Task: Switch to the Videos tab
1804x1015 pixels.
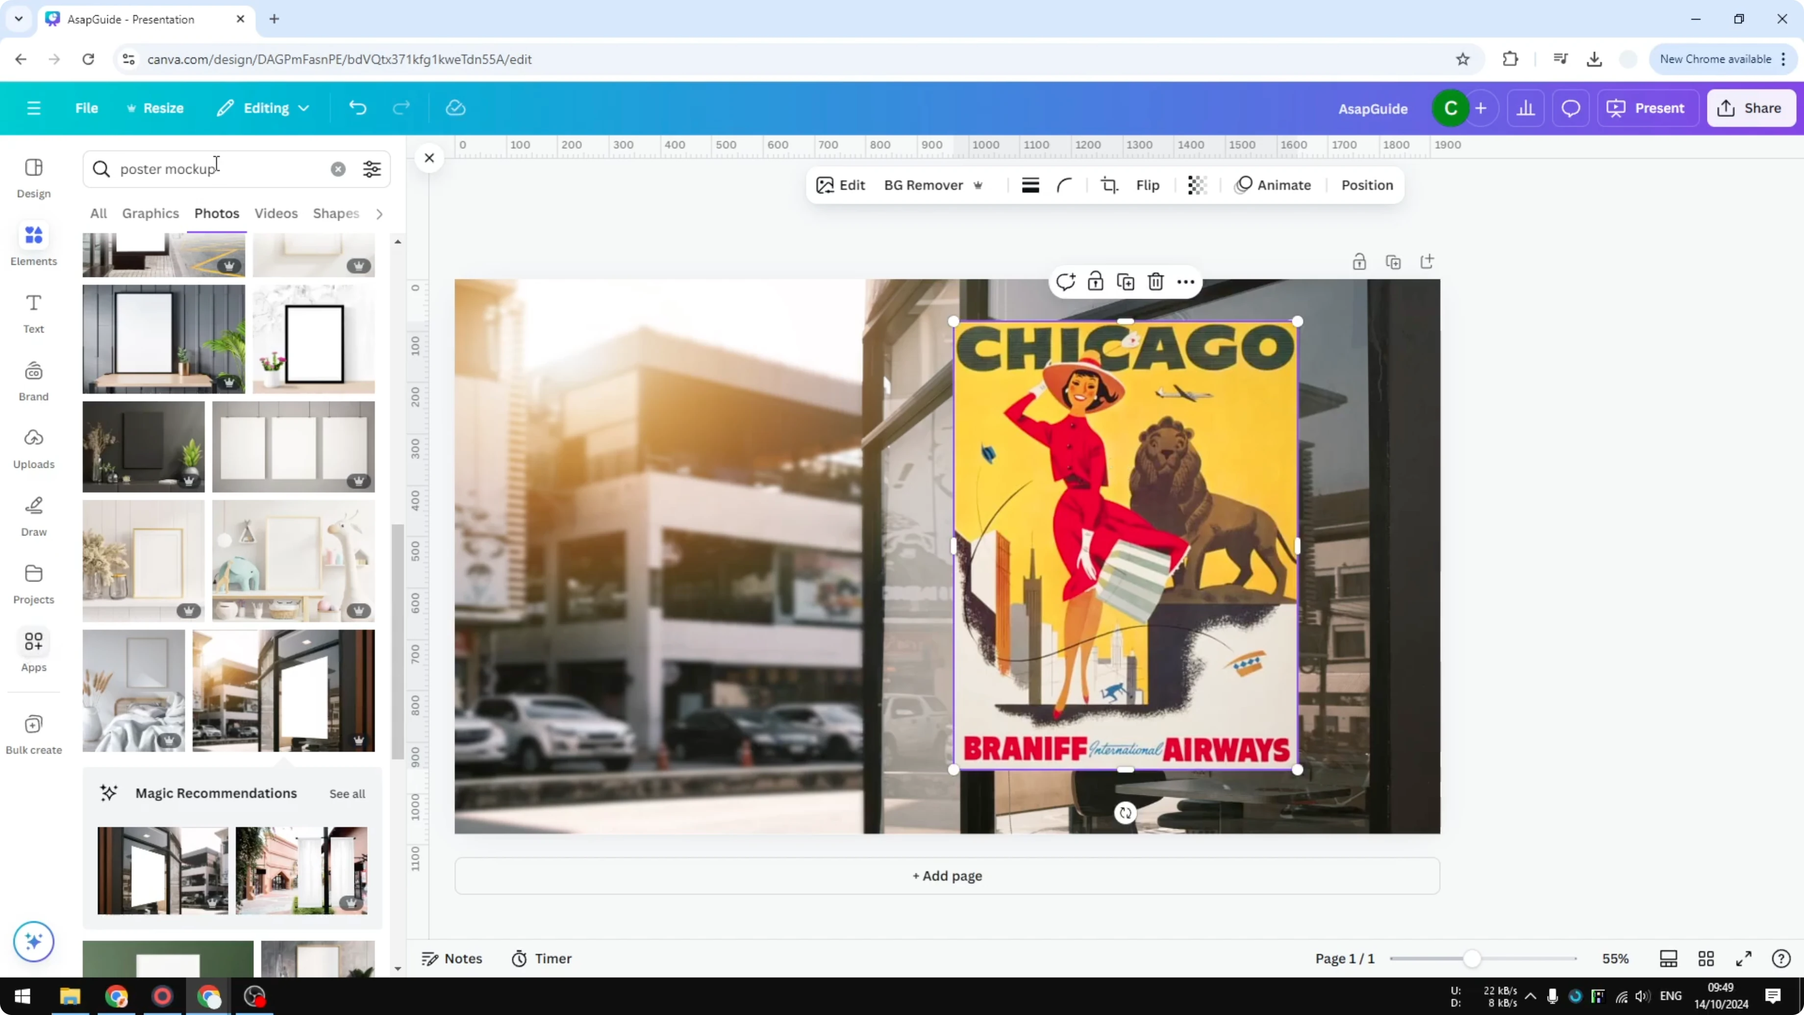Action: tap(275, 214)
